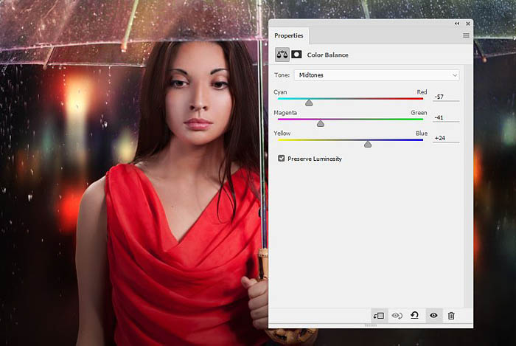Toggle adjustment layer visibility eye
Image resolution: width=516 pixels, height=346 pixels.
click(433, 315)
